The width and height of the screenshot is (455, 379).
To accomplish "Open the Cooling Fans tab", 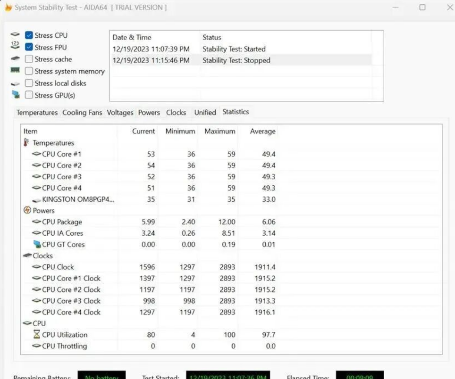I will pos(82,113).
